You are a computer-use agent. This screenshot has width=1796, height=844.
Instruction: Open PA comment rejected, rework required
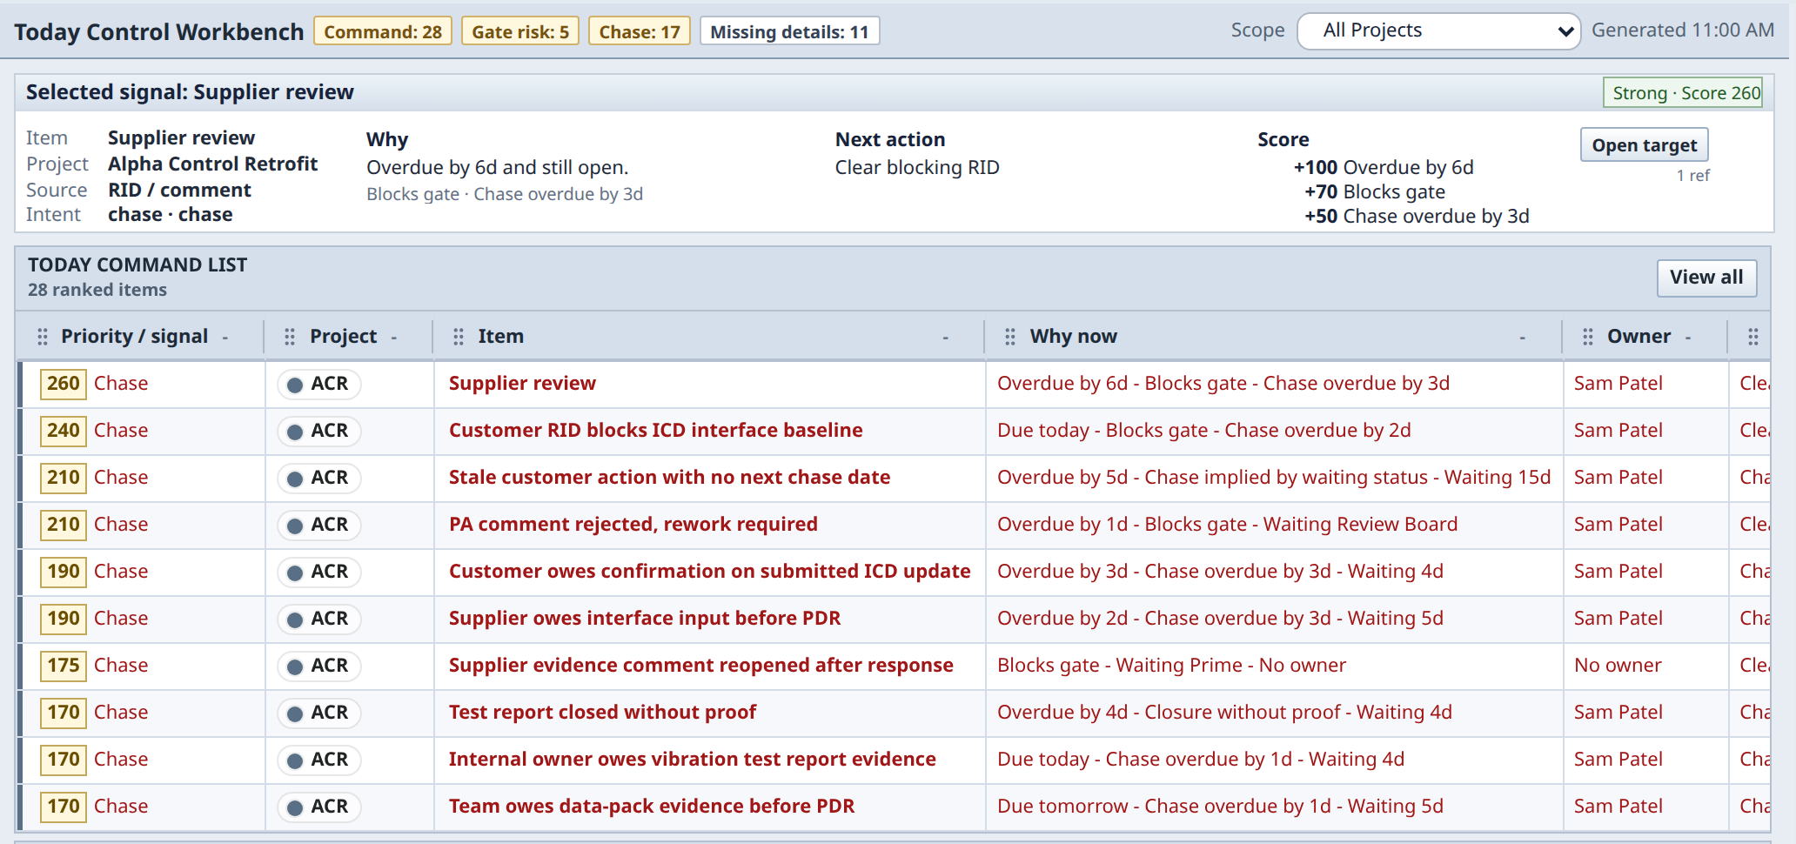[x=633, y=525]
